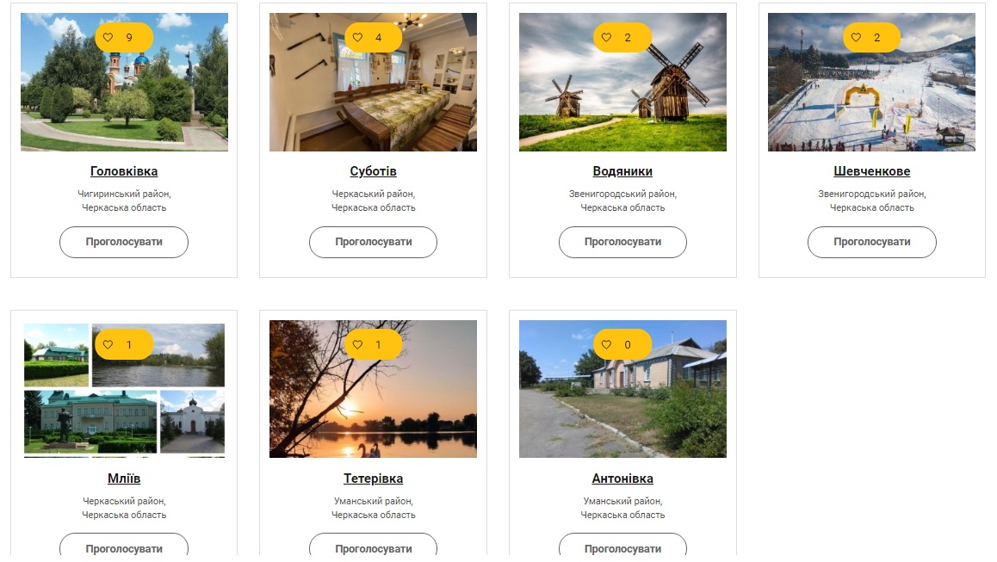The width and height of the screenshot is (997, 562).
Task: Open the Суботів village link
Action: (374, 171)
